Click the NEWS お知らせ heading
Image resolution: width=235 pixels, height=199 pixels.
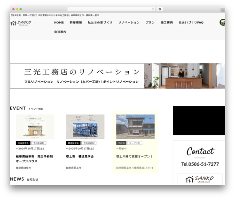click(24, 179)
